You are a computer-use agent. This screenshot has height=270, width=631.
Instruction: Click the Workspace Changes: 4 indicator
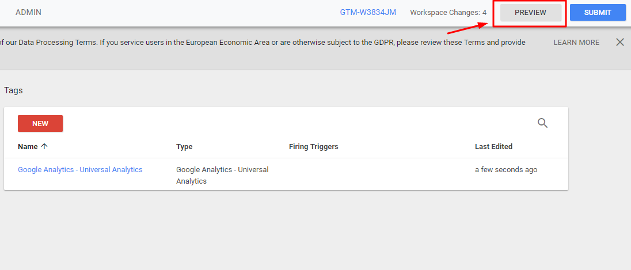pos(448,12)
